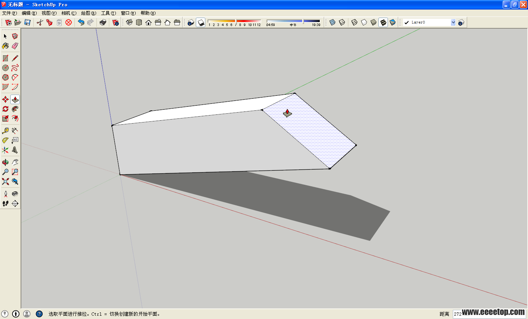
Task: Select the Zoom Window tool
Action: point(15,172)
